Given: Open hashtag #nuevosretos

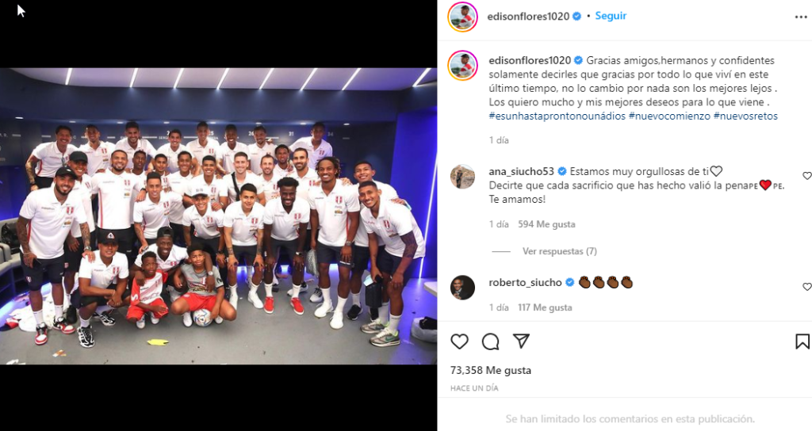Looking at the screenshot, I should (745, 116).
